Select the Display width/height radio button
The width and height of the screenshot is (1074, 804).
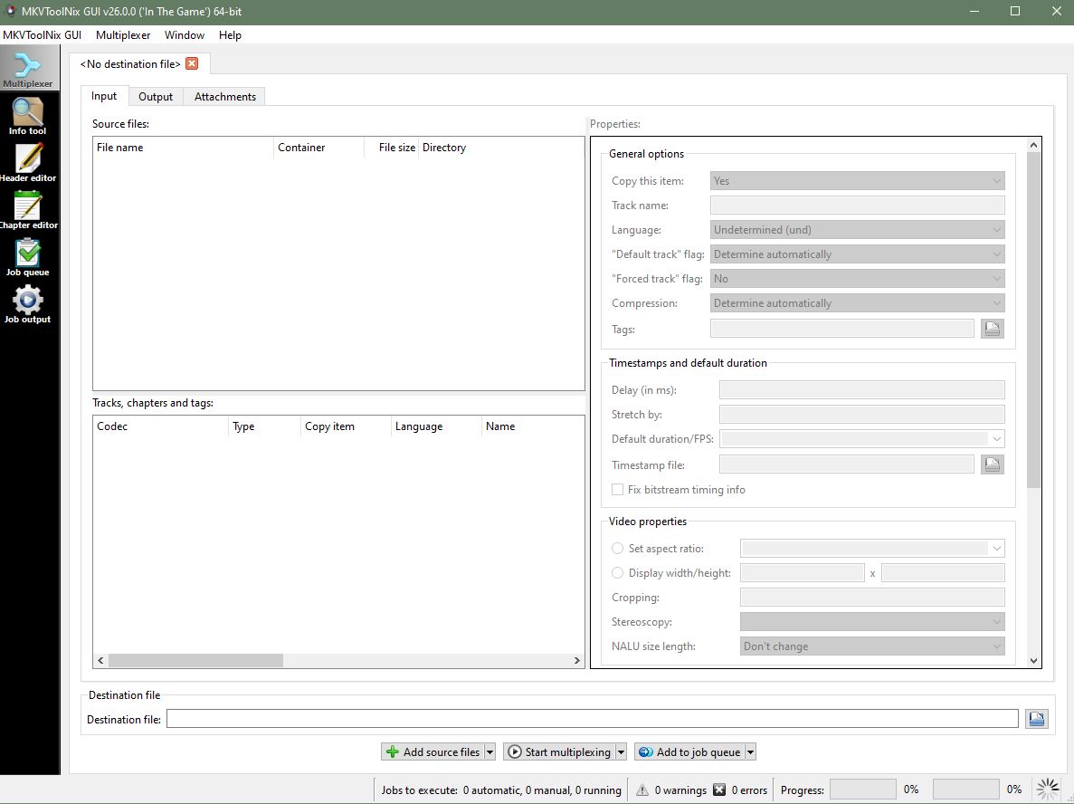tap(617, 573)
